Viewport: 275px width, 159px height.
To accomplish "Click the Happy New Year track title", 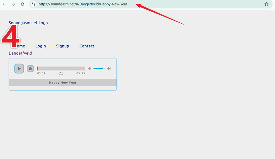I will [63, 82].
